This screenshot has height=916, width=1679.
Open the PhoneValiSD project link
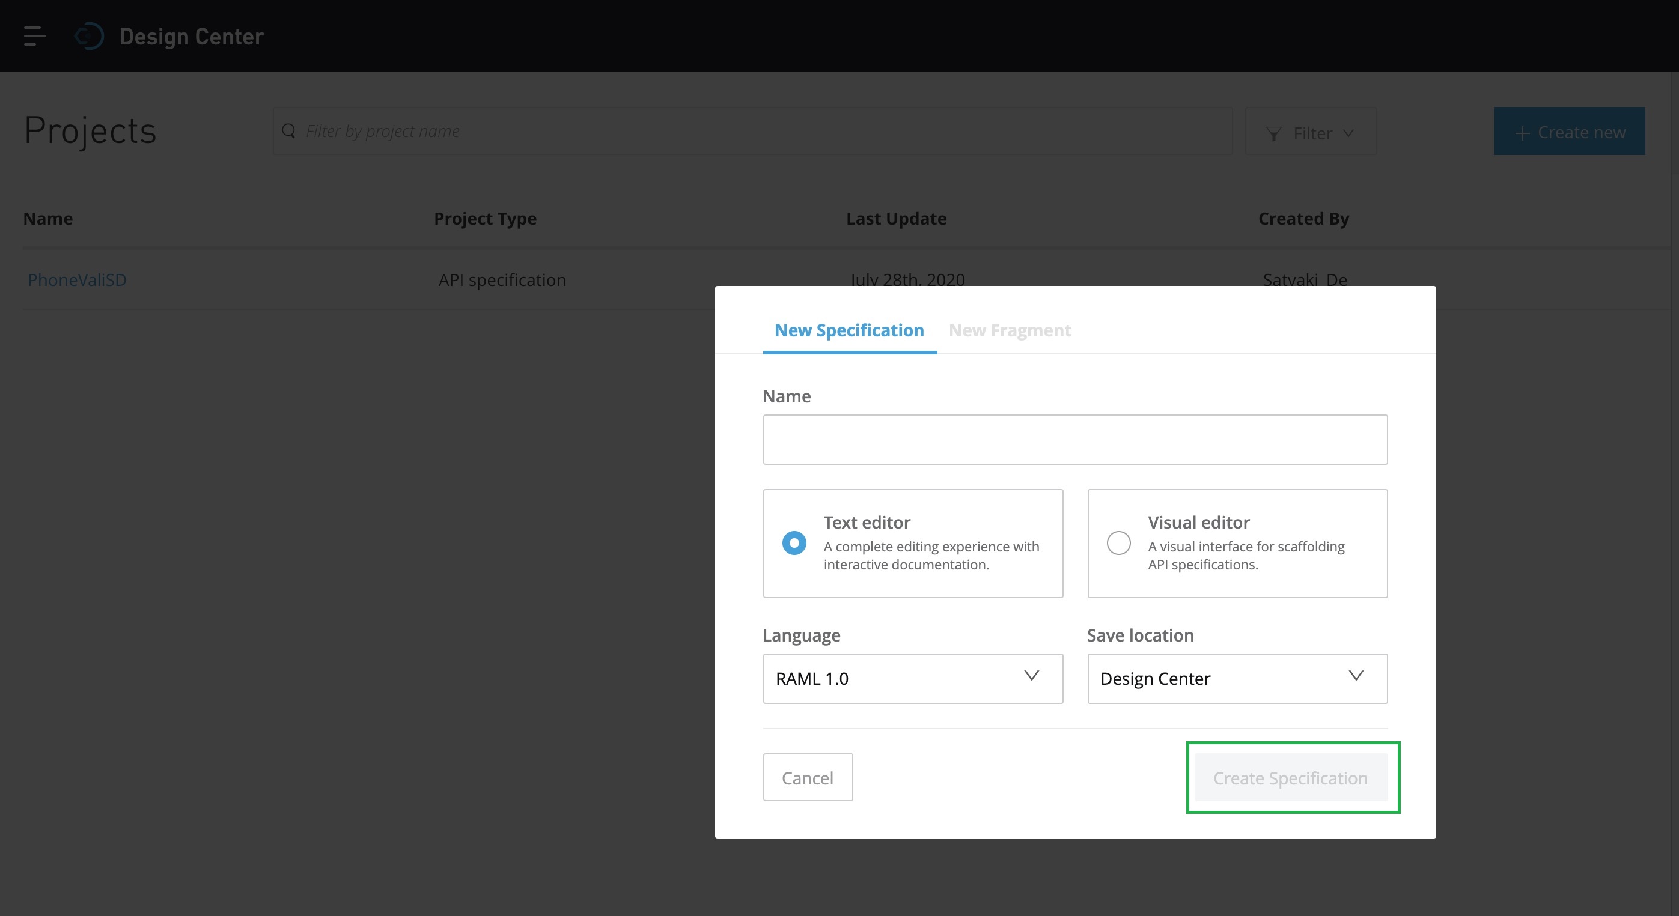click(x=77, y=279)
